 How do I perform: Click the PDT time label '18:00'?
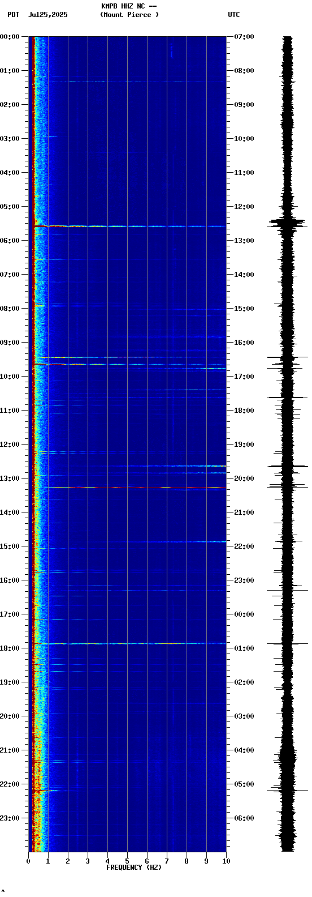pos(10,648)
